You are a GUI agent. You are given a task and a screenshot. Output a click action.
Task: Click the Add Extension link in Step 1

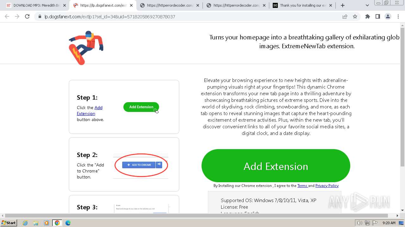click(90, 111)
